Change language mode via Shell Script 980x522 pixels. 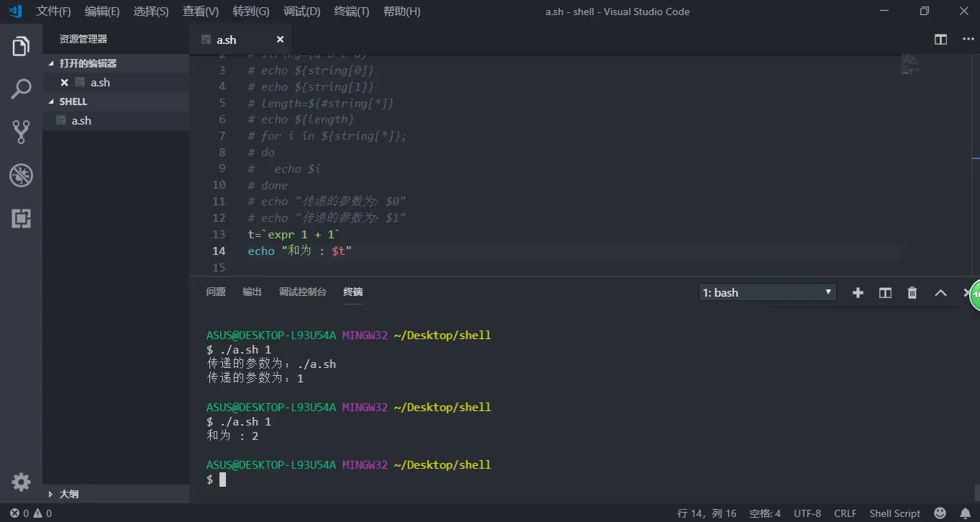tap(894, 513)
